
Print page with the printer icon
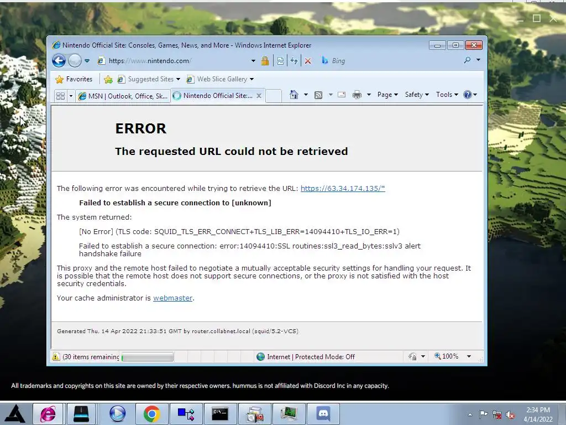point(357,95)
